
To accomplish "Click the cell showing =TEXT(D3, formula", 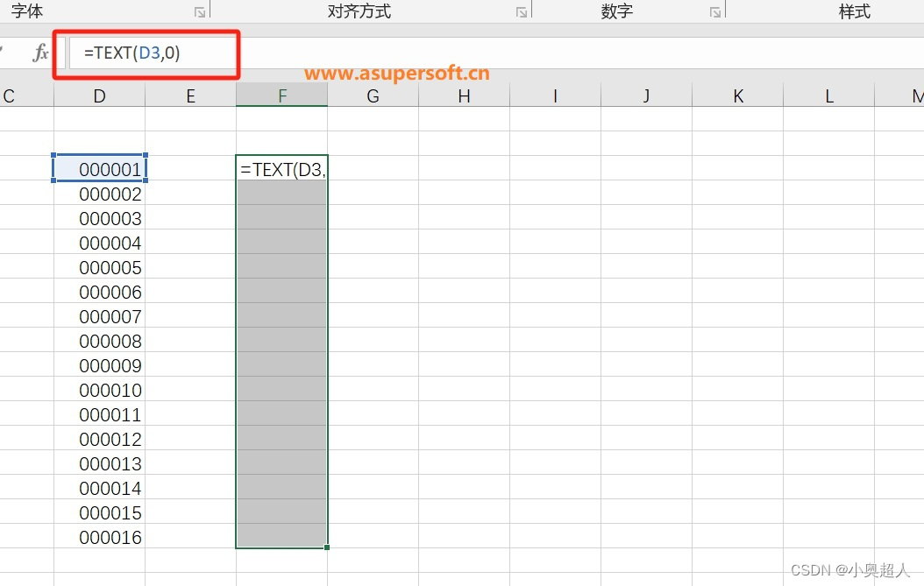I will (281, 168).
